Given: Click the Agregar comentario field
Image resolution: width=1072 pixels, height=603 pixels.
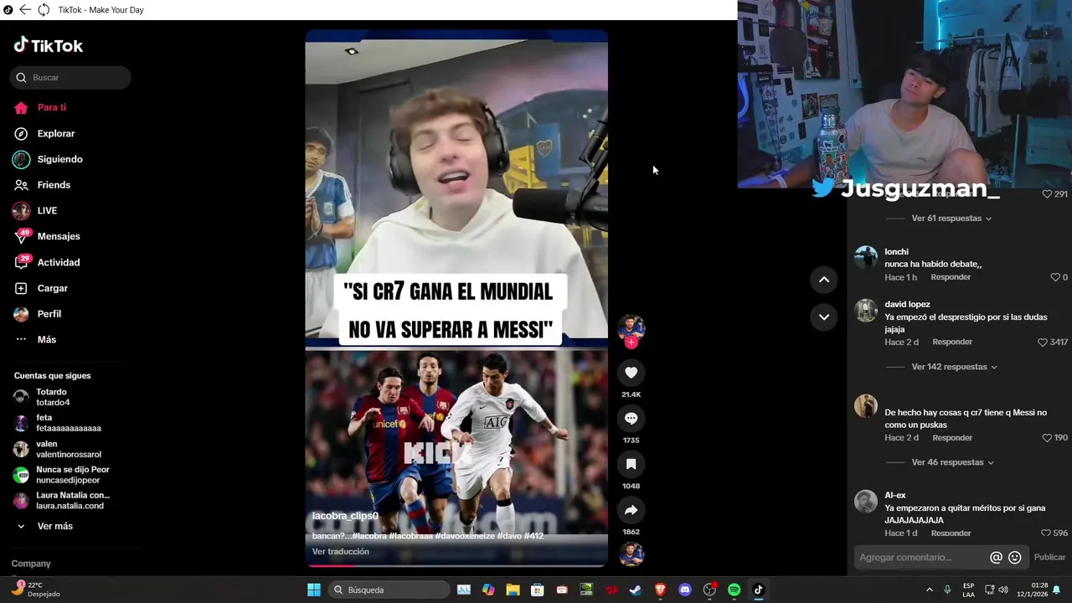Looking at the screenshot, I should pos(921,557).
